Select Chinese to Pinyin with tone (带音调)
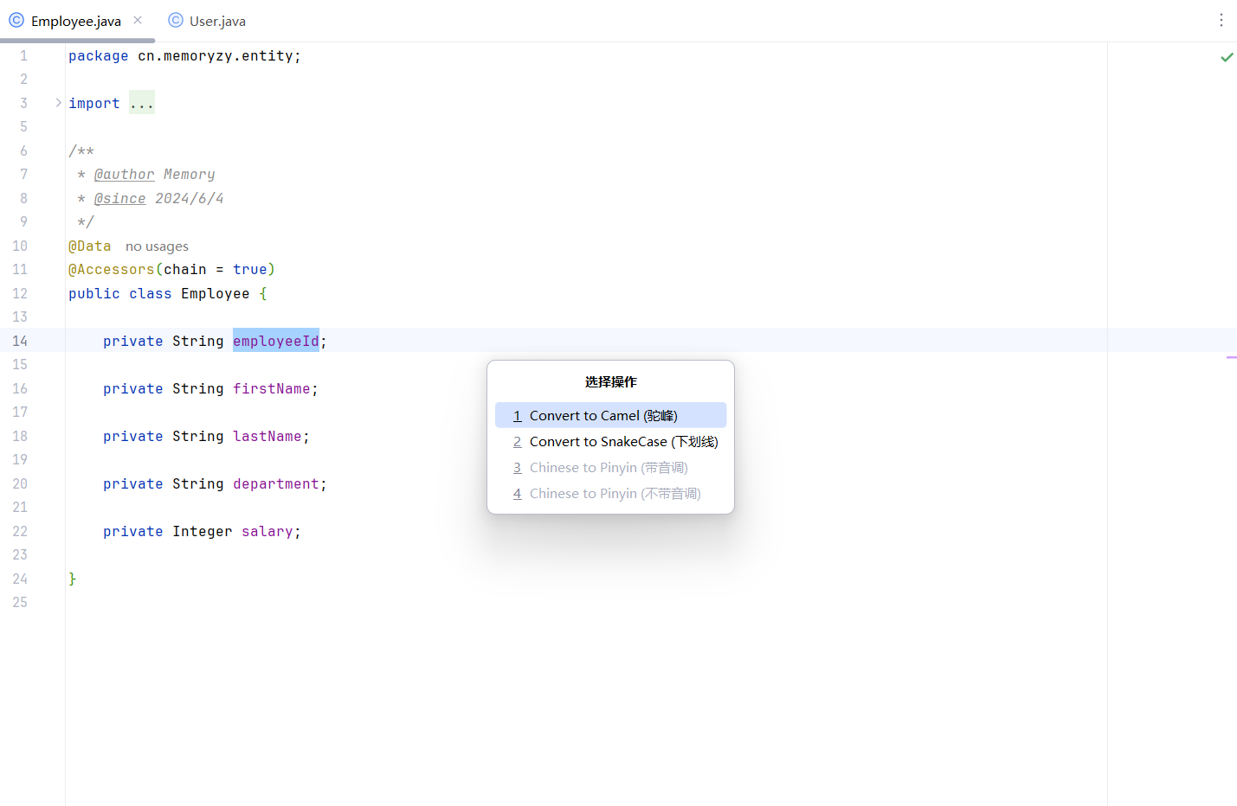The height and width of the screenshot is (806, 1237). tap(610, 467)
